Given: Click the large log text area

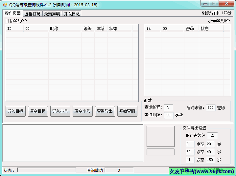Looking at the screenshot, I should (73, 143).
